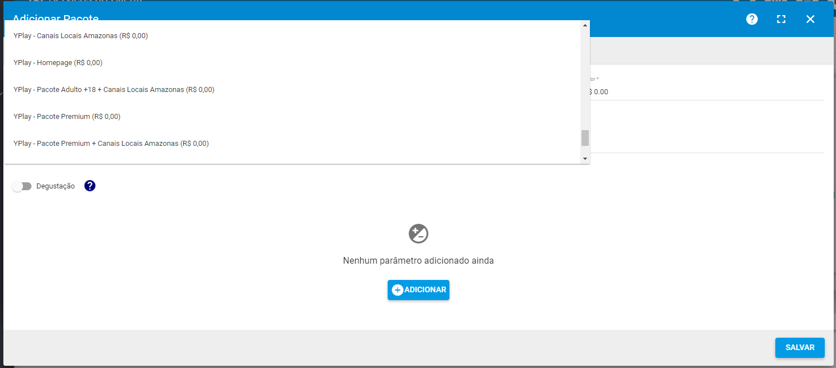Select YPlay - Canais Locais Amazonas option
Screen dimensions: 836x368
pyautogui.click(x=293, y=36)
